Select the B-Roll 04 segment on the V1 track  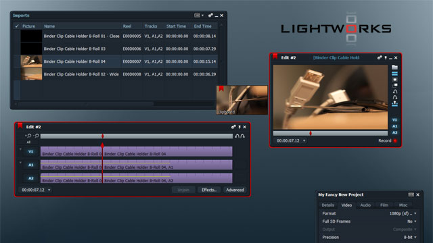(x=167, y=151)
